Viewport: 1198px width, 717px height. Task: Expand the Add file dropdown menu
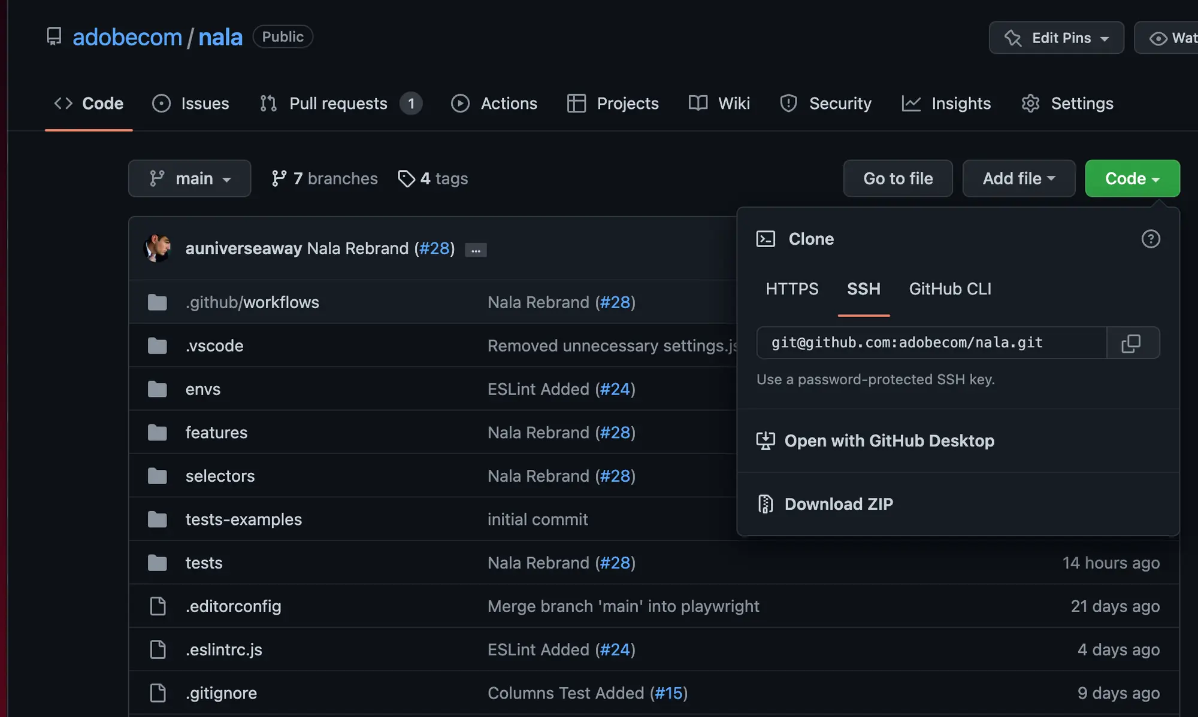pos(1018,178)
